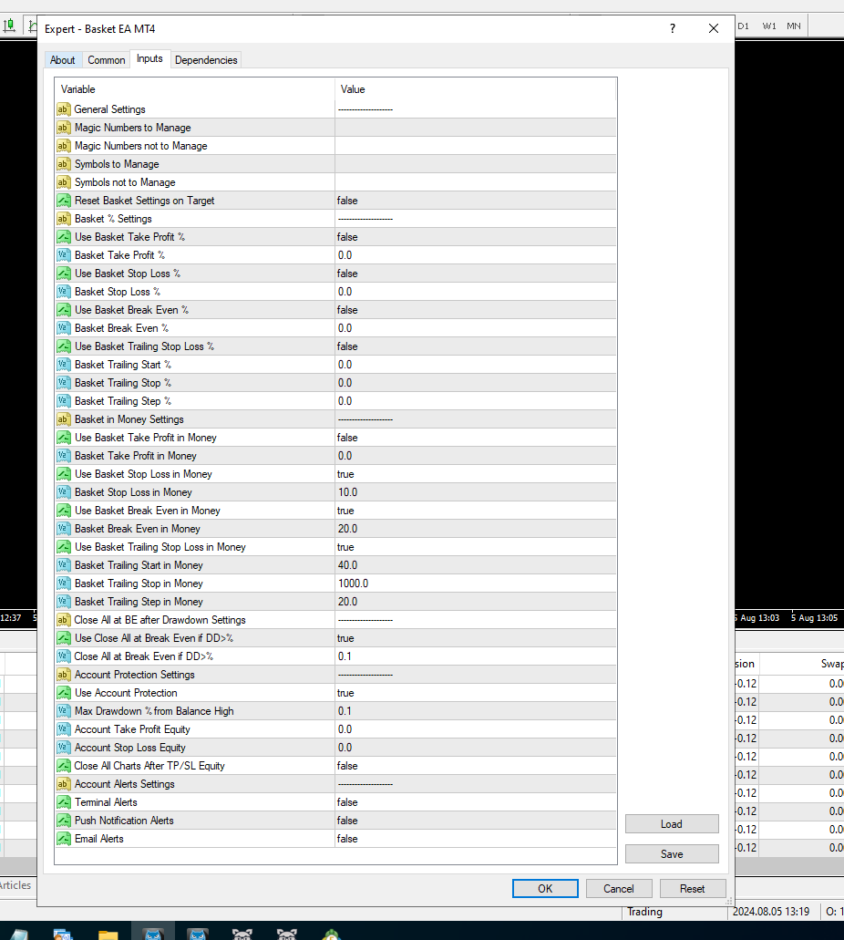Click the Use Basket Take Profit in Money icon

click(64, 438)
